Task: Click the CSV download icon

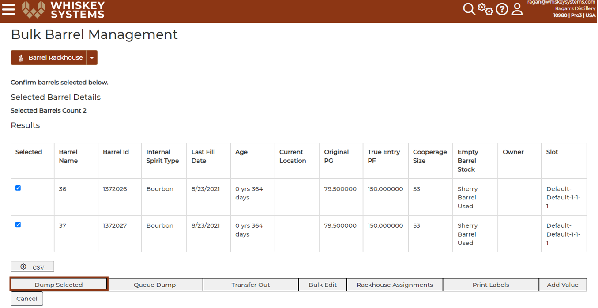Action: (x=22, y=266)
